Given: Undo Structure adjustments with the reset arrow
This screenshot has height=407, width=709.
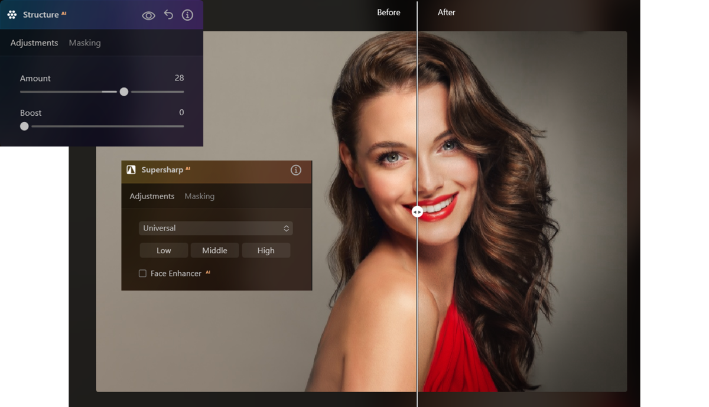Looking at the screenshot, I should pos(168,15).
